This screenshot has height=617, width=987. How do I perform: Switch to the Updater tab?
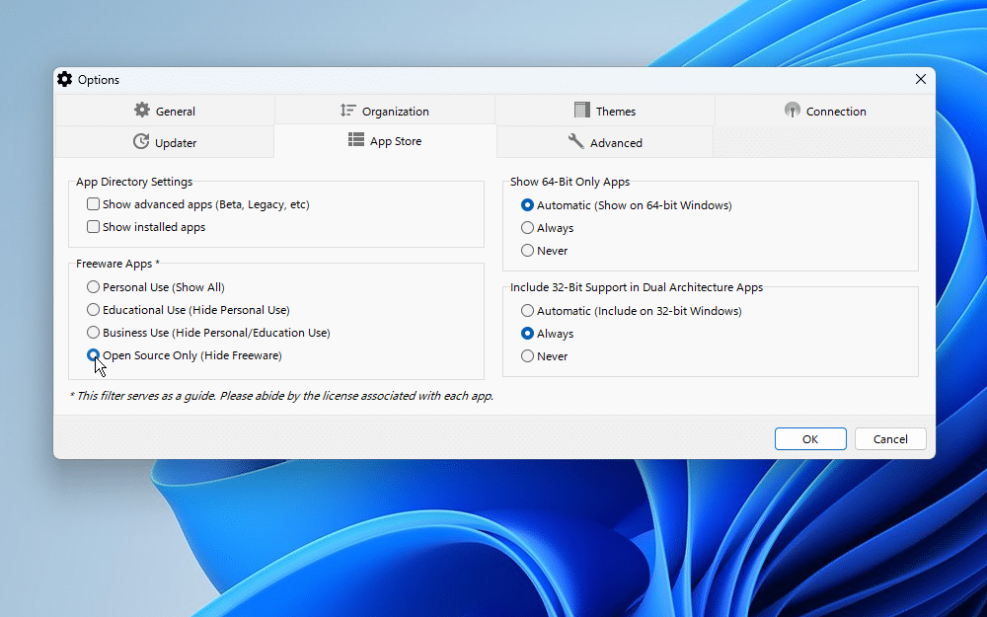pyautogui.click(x=164, y=141)
